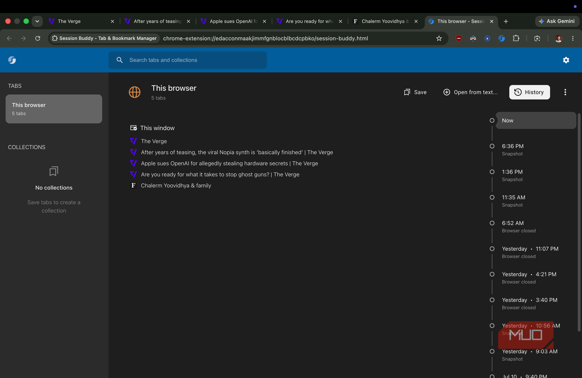Click the glasses extension icon
The height and width of the screenshot is (378, 582).
click(473, 39)
